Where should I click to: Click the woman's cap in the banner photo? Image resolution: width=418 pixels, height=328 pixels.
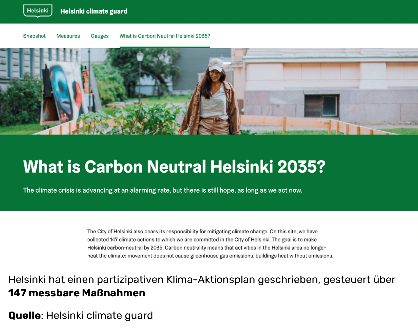[216, 65]
